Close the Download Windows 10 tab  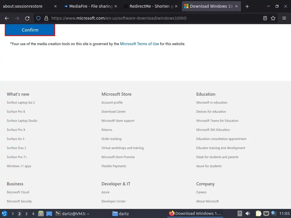click(x=236, y=6)
